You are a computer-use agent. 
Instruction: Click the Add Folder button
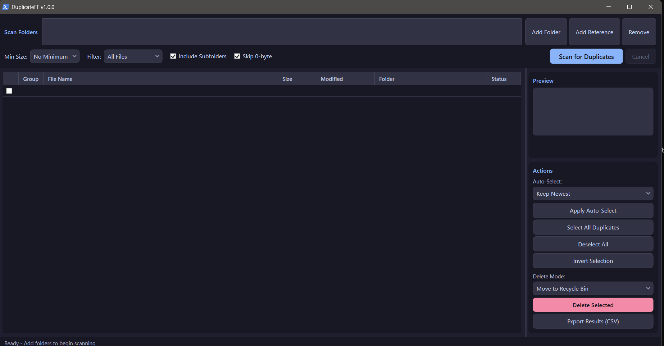click(x=546, y=32)
